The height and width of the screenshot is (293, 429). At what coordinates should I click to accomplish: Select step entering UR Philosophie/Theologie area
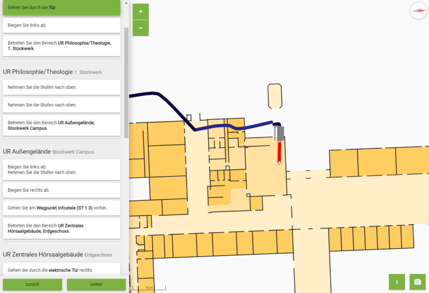point(62,46)
